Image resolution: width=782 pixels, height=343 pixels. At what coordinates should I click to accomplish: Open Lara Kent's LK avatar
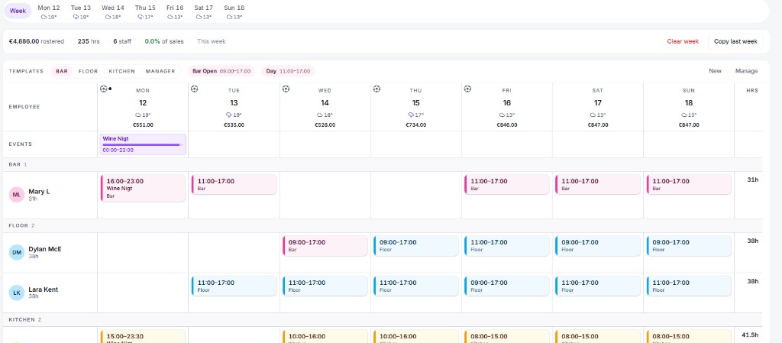pyautogui.click(x=17, y=293)
